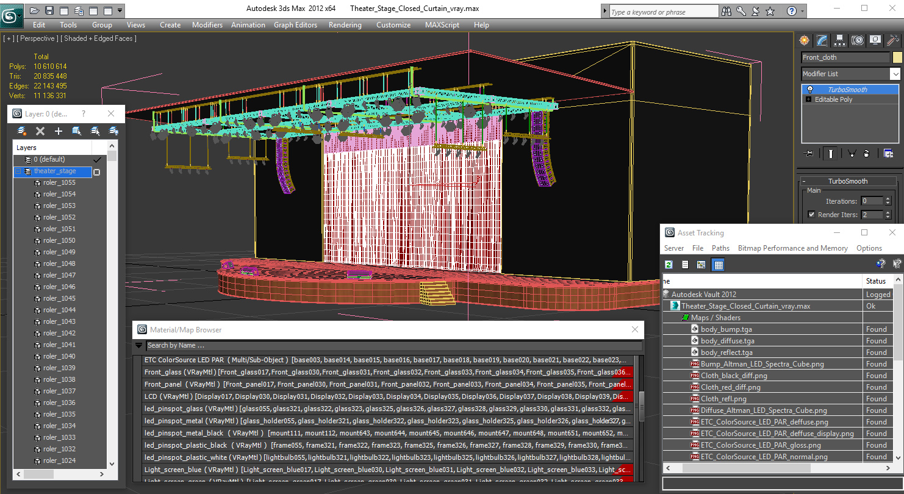Click Iterations spinner arrows

(x=888, y=201)
